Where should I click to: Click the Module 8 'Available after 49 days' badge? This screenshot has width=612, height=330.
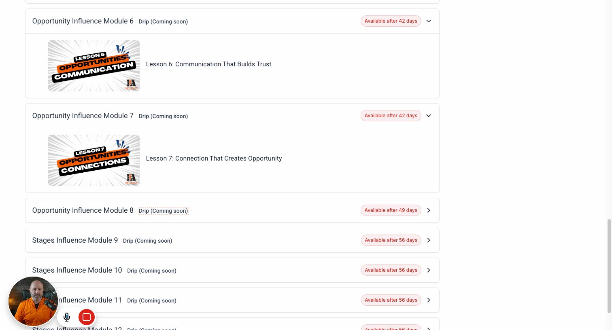coord(391,210)
